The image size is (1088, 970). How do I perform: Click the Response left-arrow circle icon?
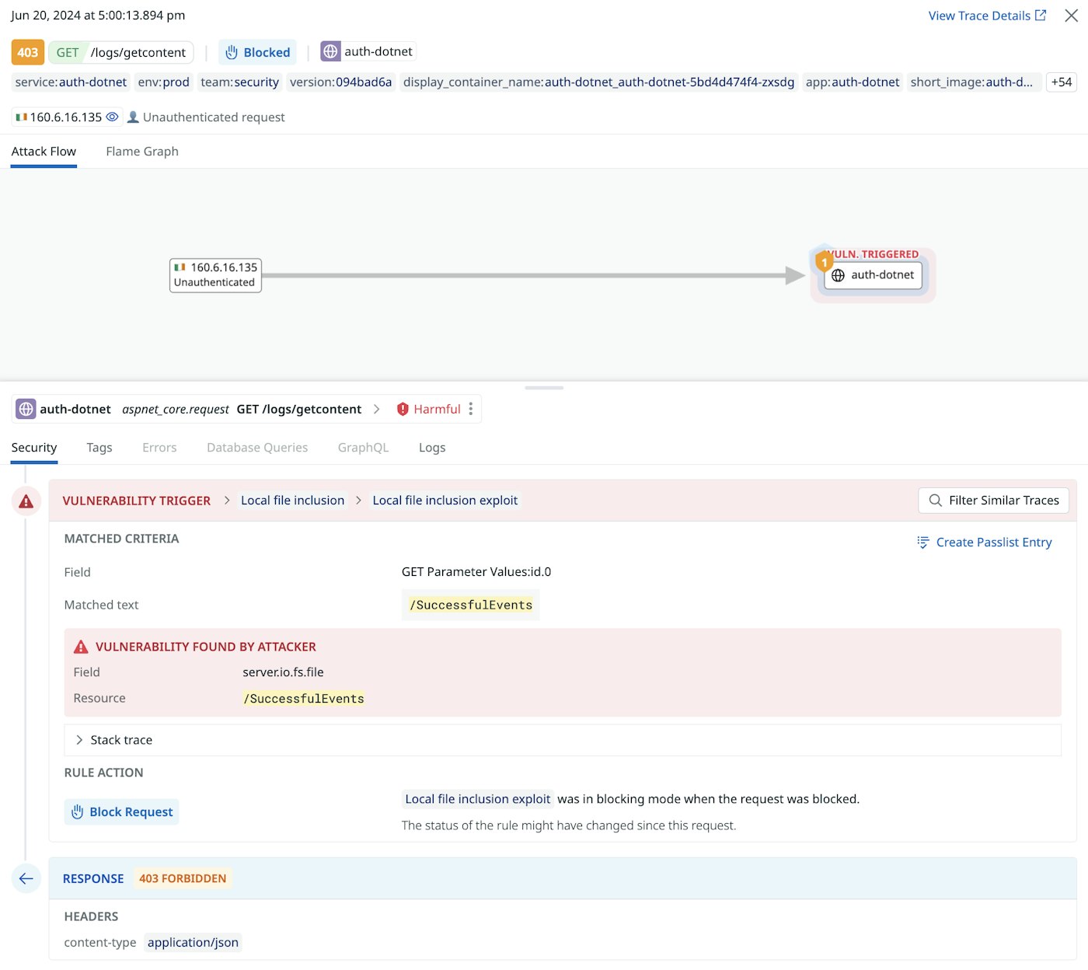click(x=26, y=878)
